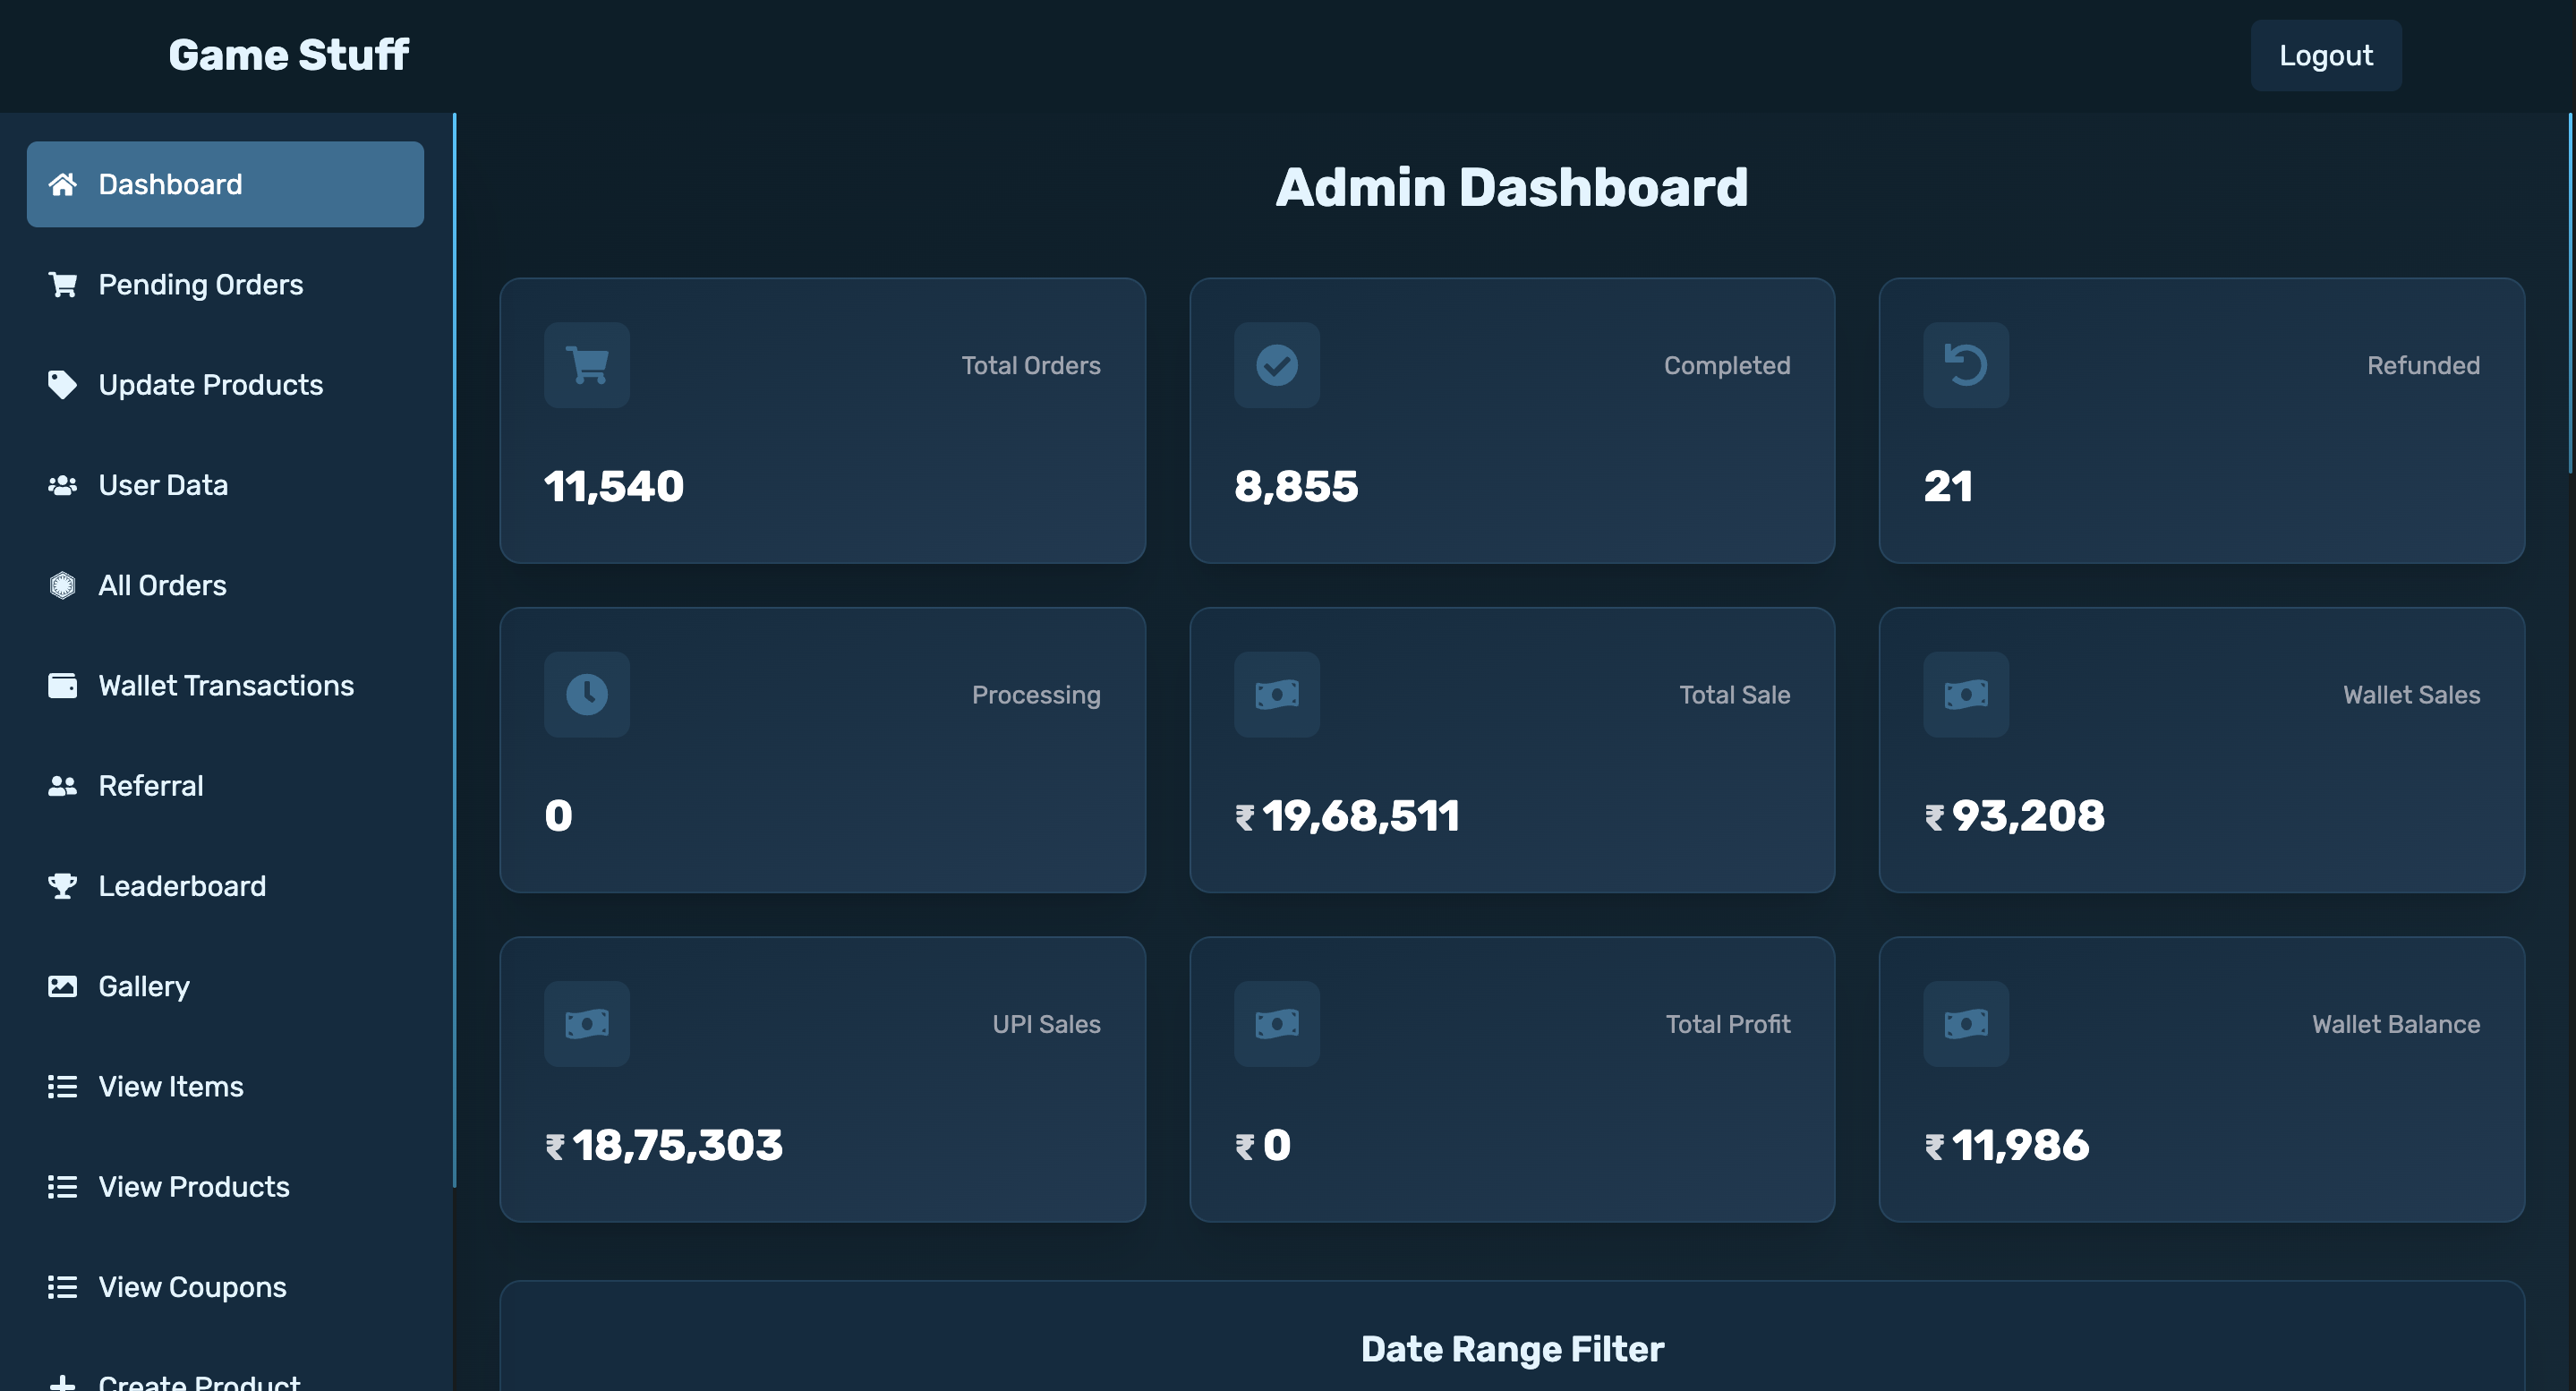Click the Total Sale statistics card
This screenshot has height=1391, width=2576.
point(1511,750)
